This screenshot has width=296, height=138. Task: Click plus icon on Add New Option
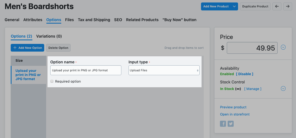15,48
